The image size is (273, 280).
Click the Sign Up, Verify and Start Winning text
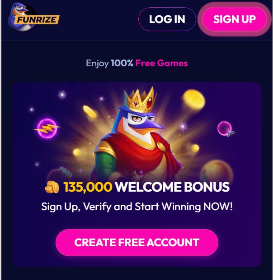(137, 207)
